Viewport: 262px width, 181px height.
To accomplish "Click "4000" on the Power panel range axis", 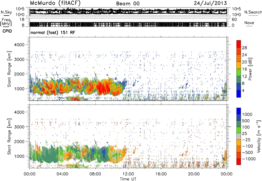I will (x=19, y=45).
